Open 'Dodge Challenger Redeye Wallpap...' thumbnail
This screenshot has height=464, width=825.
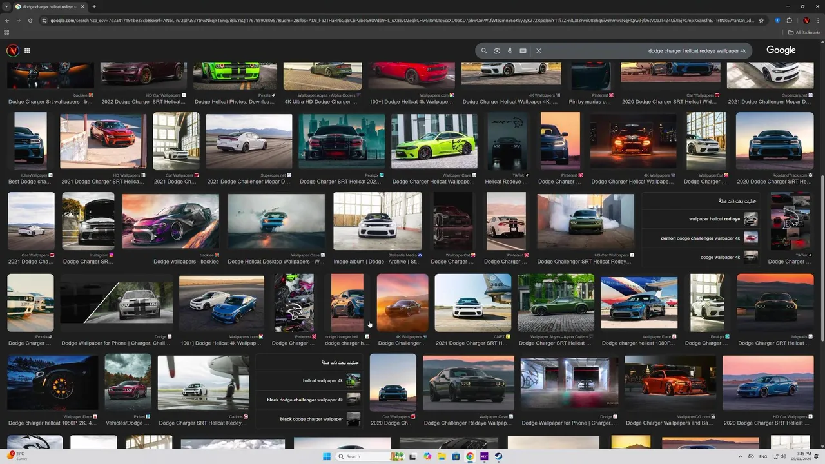click(468, 383)
